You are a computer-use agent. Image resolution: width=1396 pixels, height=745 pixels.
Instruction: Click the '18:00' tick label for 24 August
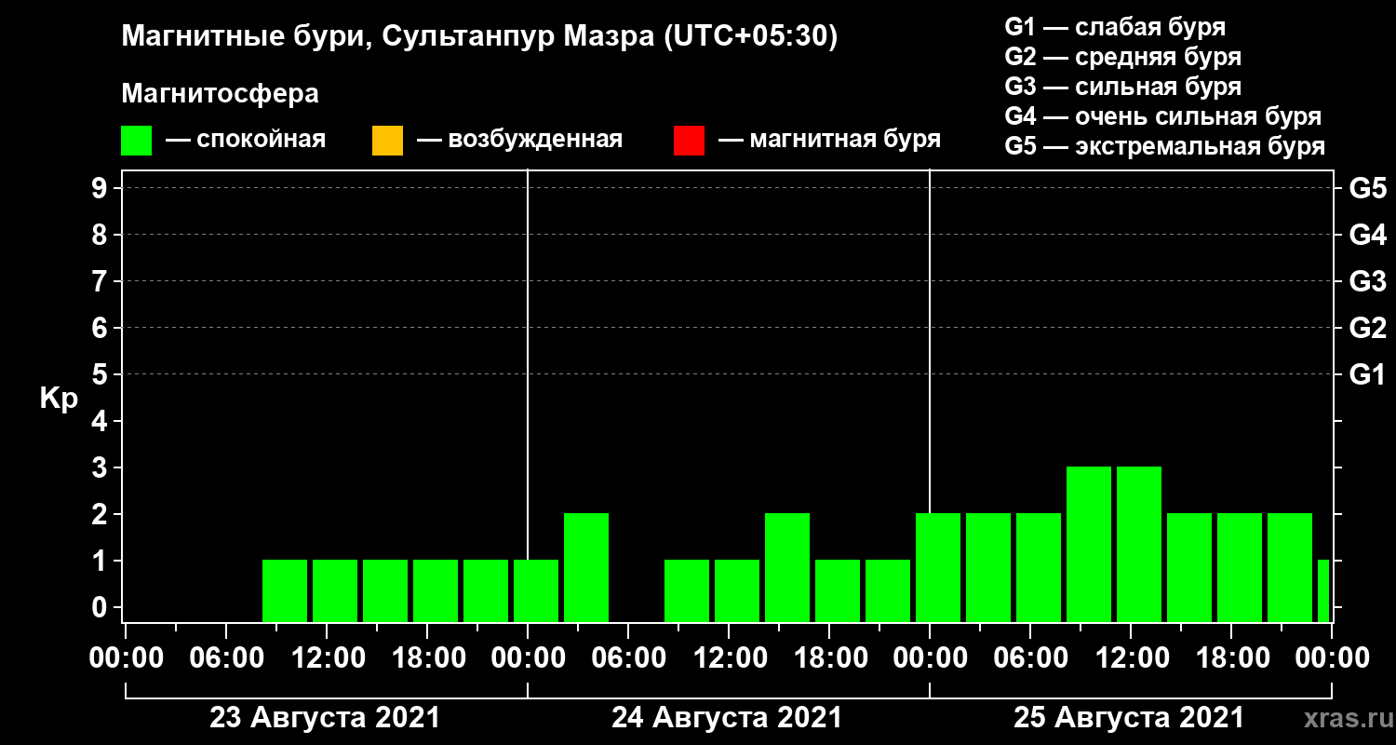[x=831, y=658]
